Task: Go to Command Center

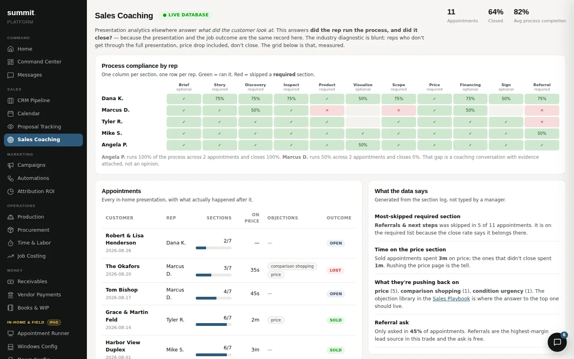Action: 43,62
